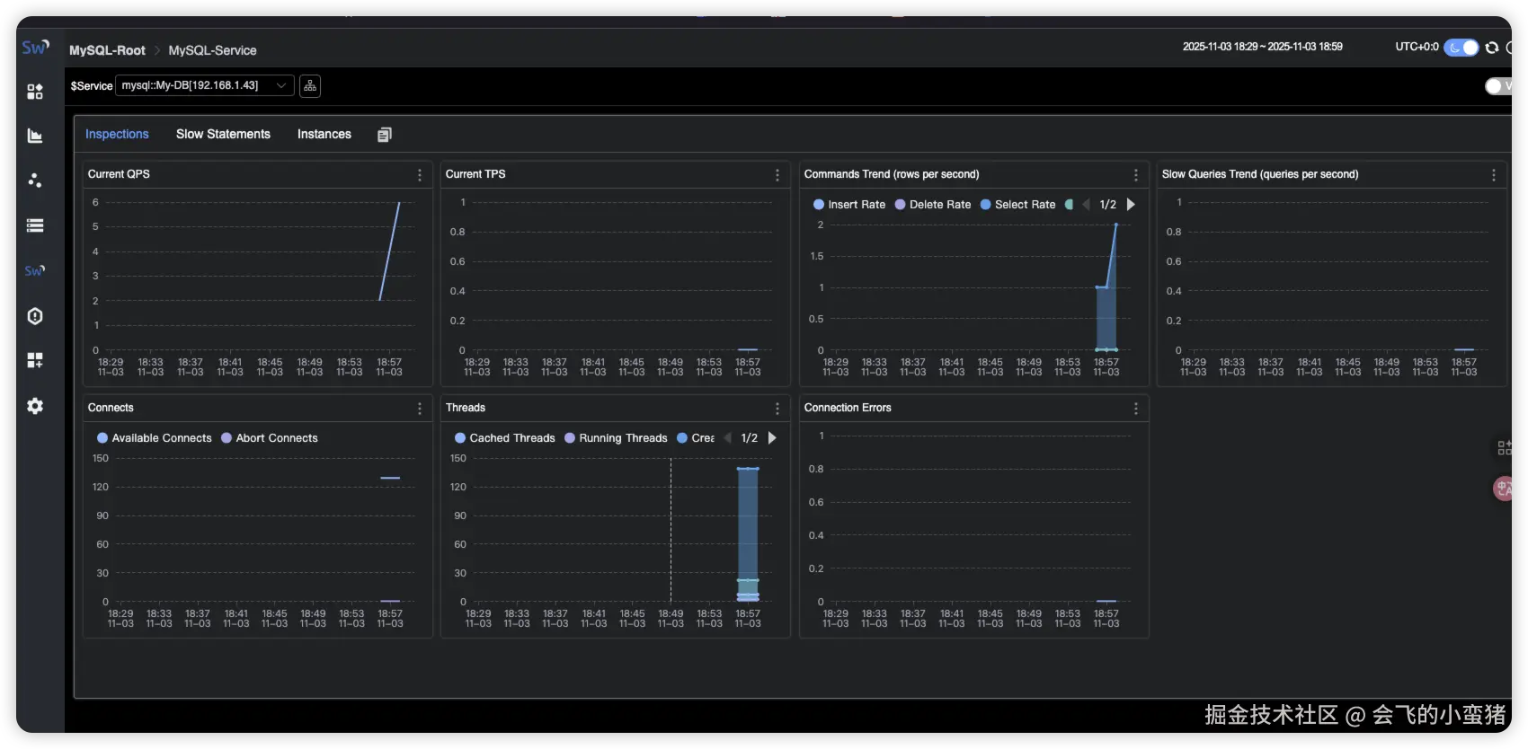Open the settings gear in sidebar
1528x749 pixels.
35,406
